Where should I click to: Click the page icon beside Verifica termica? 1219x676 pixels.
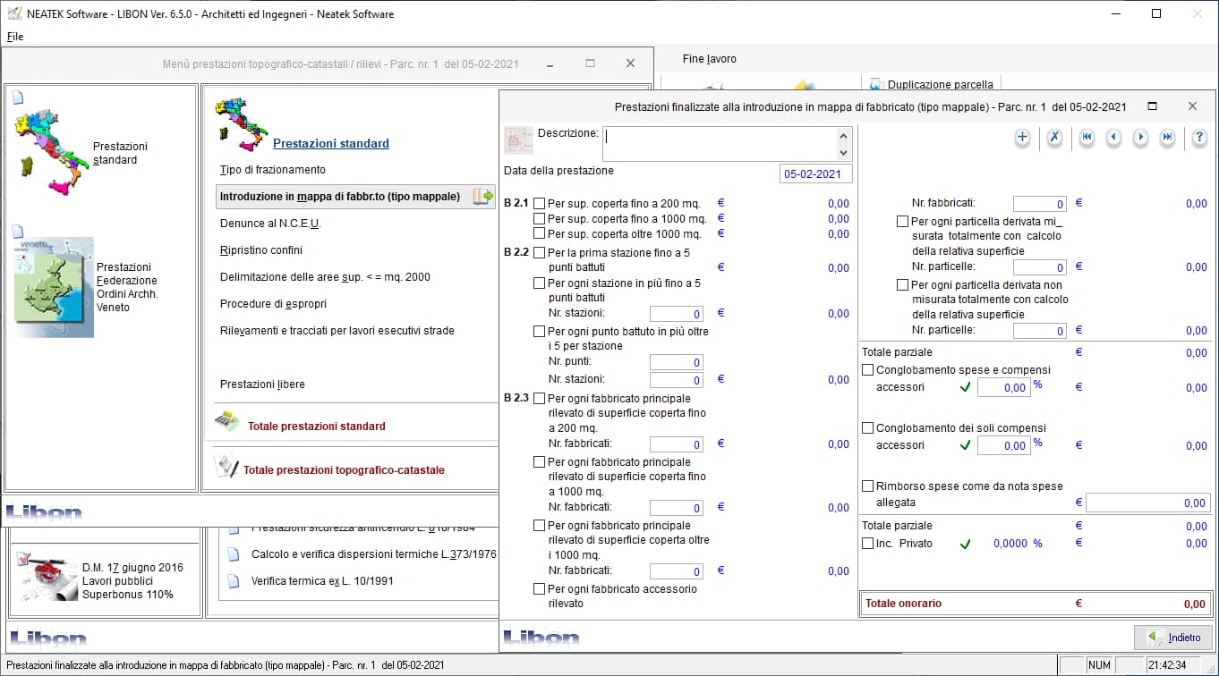click(x=234, y=581)
